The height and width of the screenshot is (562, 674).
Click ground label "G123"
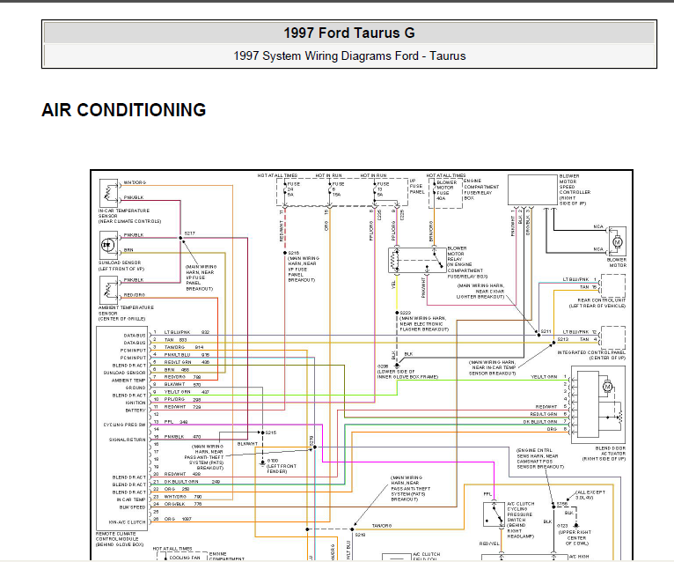tap(562, 526)
